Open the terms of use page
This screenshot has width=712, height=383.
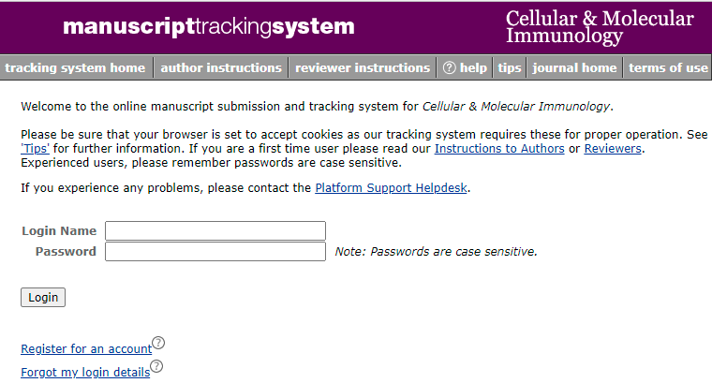click(x=668, y=67)
